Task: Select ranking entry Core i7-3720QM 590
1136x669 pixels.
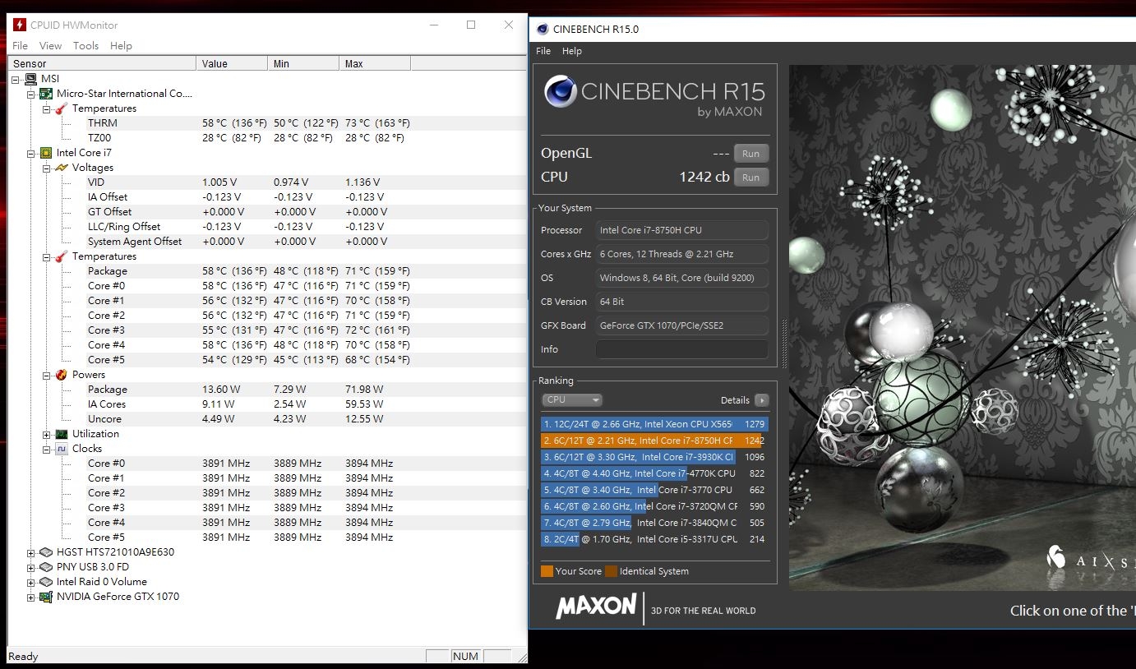Action: pos(654,506)
